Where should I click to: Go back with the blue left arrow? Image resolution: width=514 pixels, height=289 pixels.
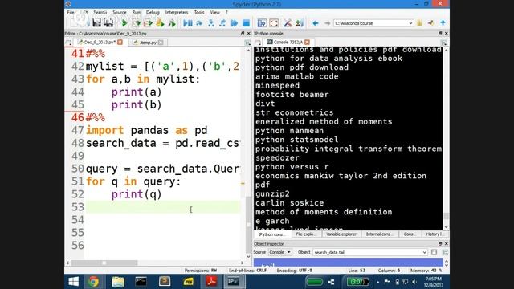click(x=316, y=23)
